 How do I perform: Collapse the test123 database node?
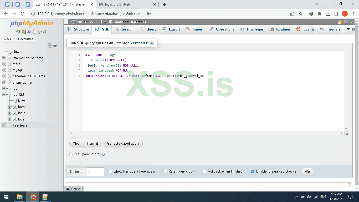(4, 94)
